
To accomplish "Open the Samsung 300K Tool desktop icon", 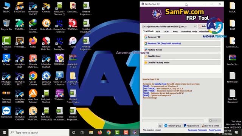I will (x=6, y=96).
